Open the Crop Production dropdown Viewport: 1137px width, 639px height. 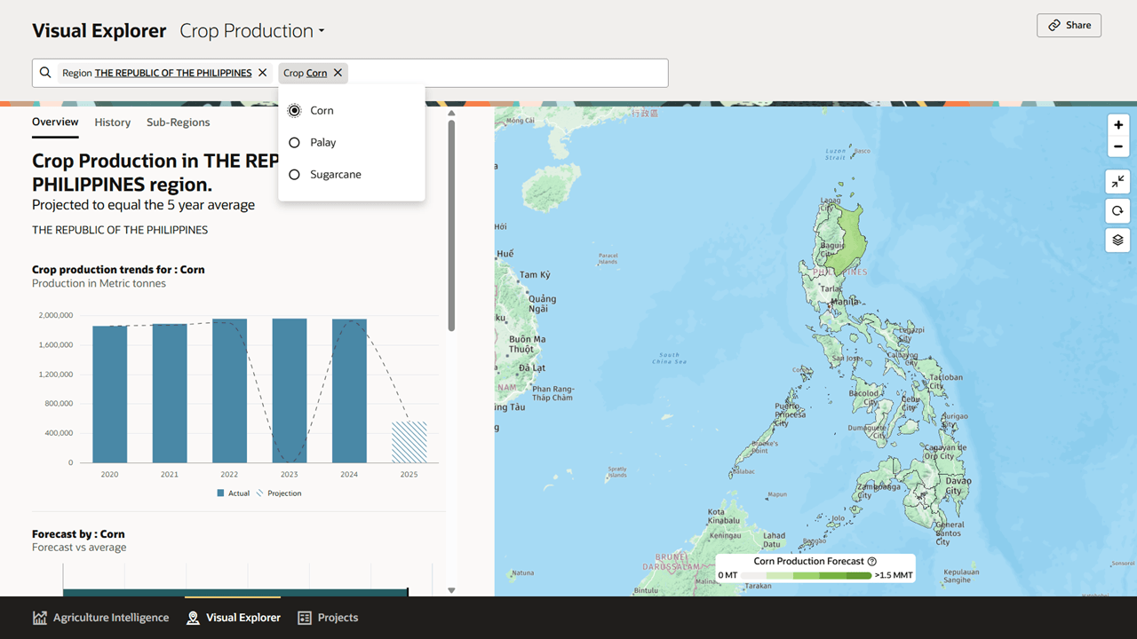251,30
